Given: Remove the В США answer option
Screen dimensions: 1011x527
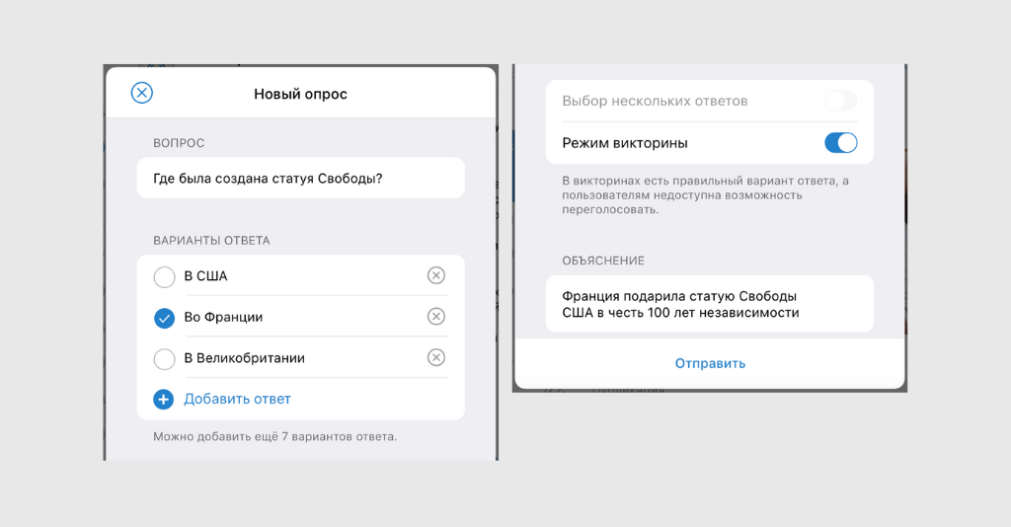Looking at the screenshot, I should (436, 275).
